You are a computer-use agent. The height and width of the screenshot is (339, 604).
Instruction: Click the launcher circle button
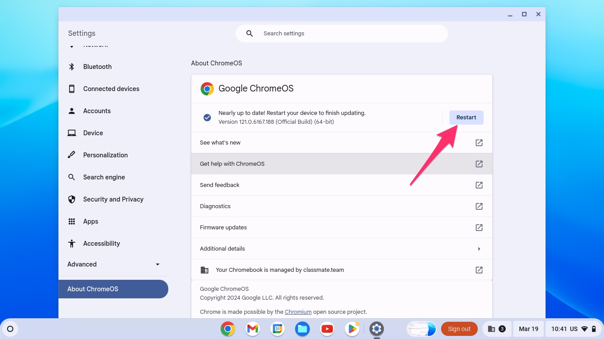10,329
